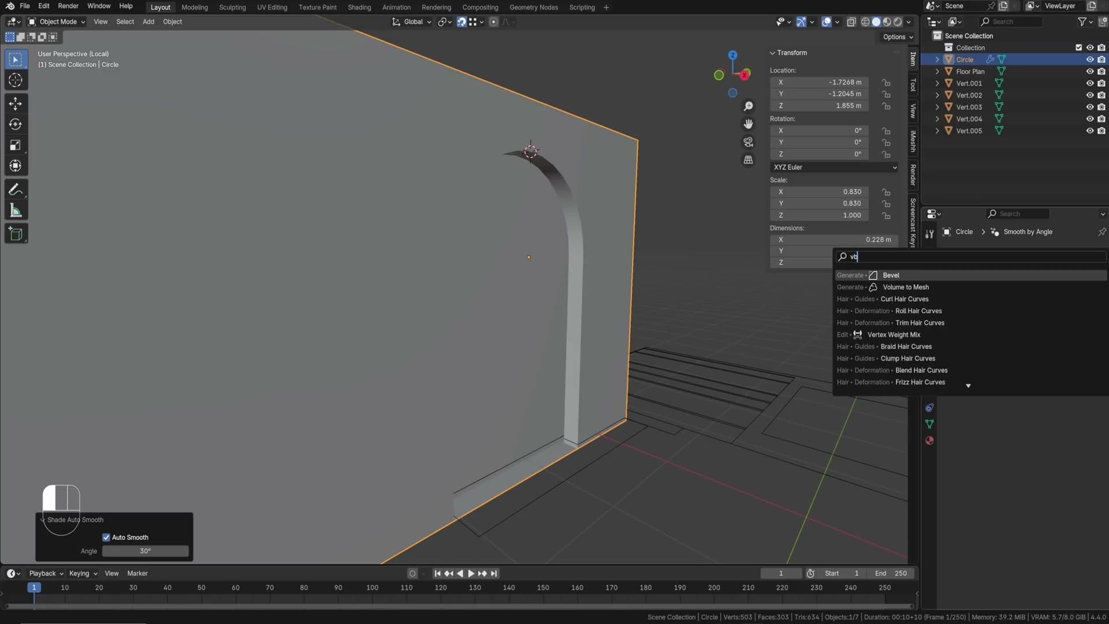Switch to material preview shading
The width and height of the screenshot is (1109, 624).
887,22
